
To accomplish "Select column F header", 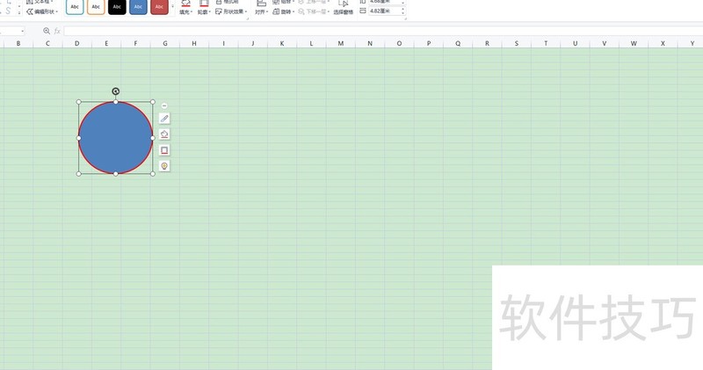I will 135,43.
